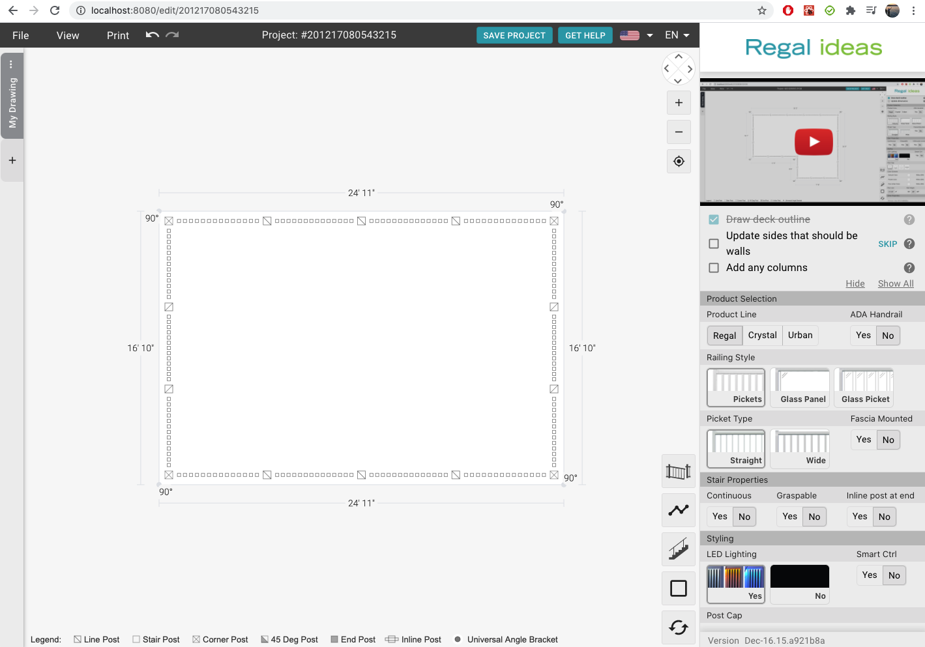Check Add any columns box
This screenshot has height=647, width=925.
[714, 268]
